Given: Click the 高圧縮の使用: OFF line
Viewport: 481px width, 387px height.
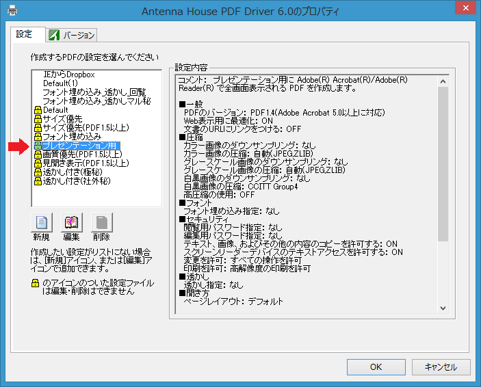Looking at the screenshot, I should pyautogui.click(x=219, y=195).
